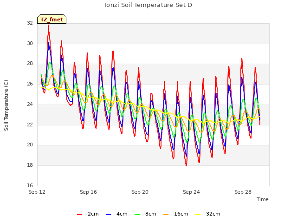Click the Sep 12 tick label

(37, 192)
